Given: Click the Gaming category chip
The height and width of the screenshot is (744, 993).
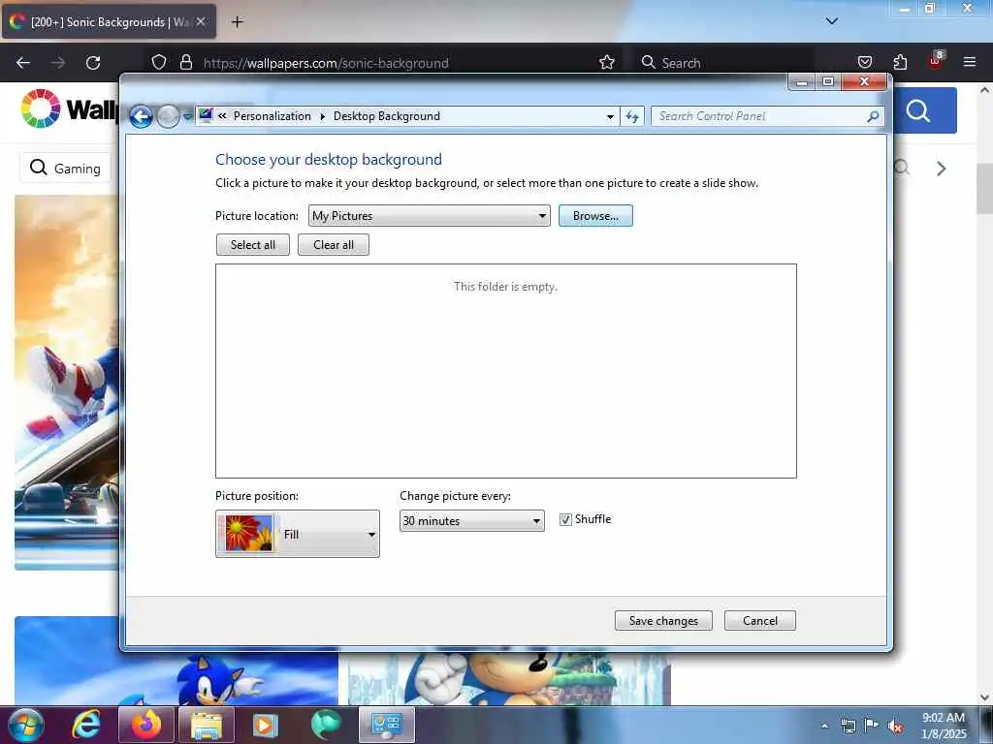Looking at the screenshot, I should click(66, 169).
